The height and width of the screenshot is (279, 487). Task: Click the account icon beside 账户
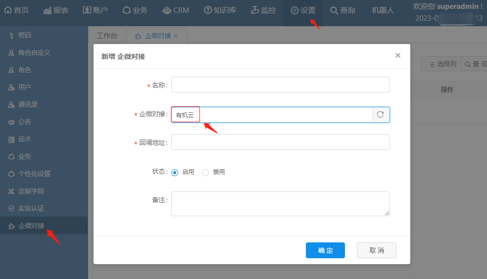(x=87, y=10)
